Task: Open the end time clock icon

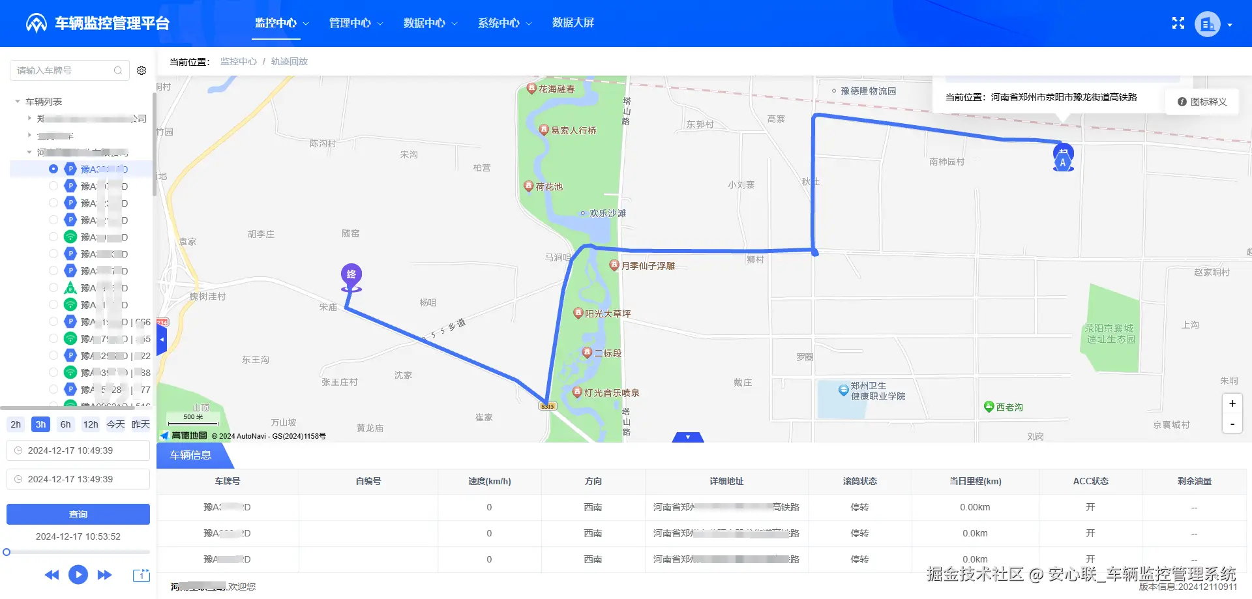Action: 18,479
